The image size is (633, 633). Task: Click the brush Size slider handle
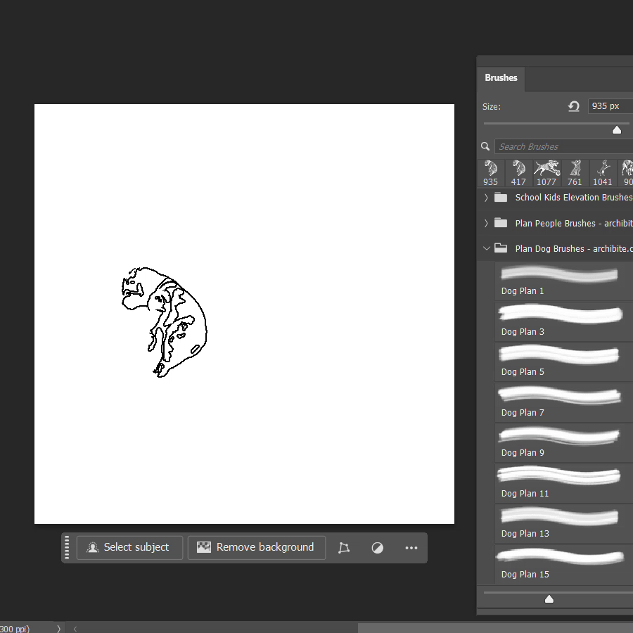click(x=617, y=129)
